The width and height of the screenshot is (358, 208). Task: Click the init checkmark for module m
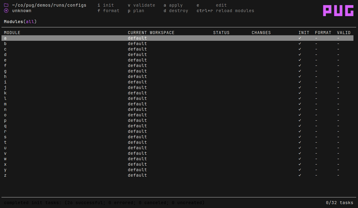[x=300, y=104]
